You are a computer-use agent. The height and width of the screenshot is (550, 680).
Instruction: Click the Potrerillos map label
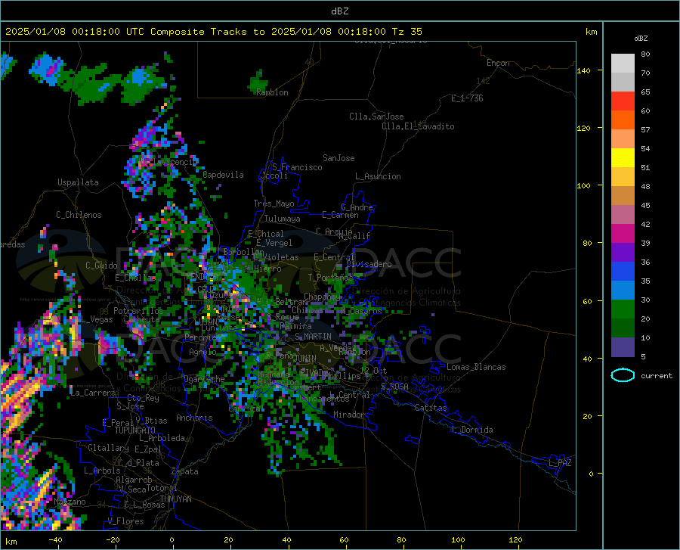[x=138, y=311]
